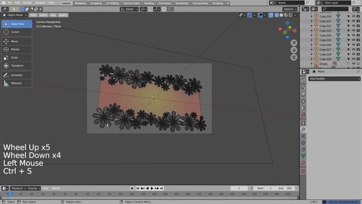
Task: Disable Cube.021 in renders via camera icon
Action: click(x=358, y=21)
